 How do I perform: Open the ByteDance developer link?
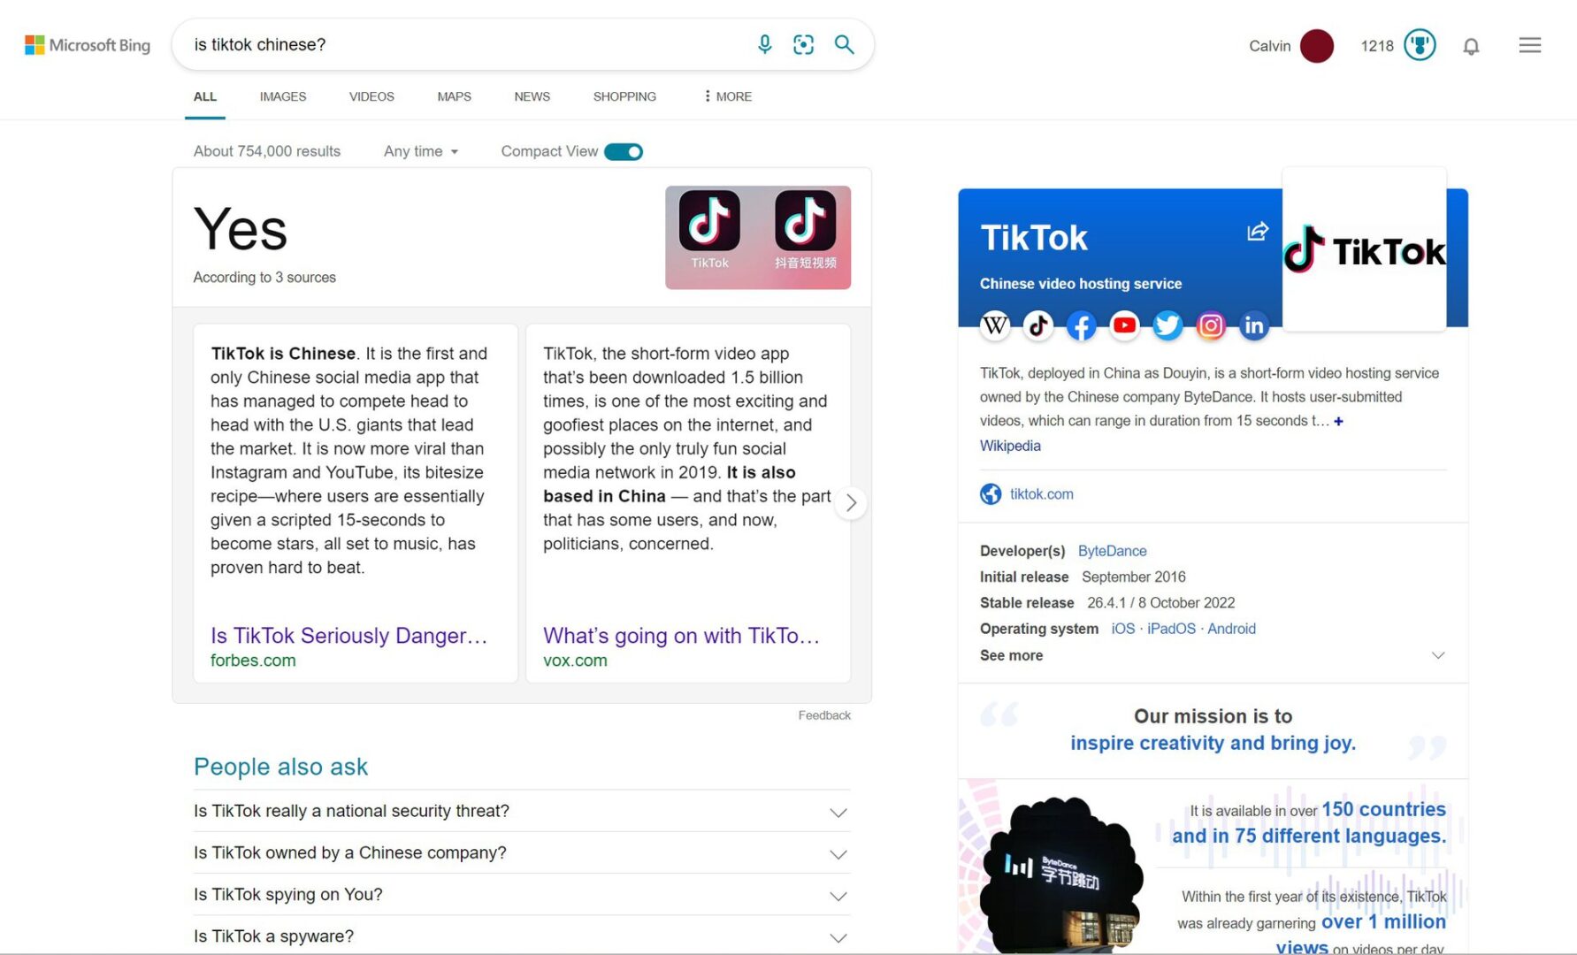point(1112,551)
